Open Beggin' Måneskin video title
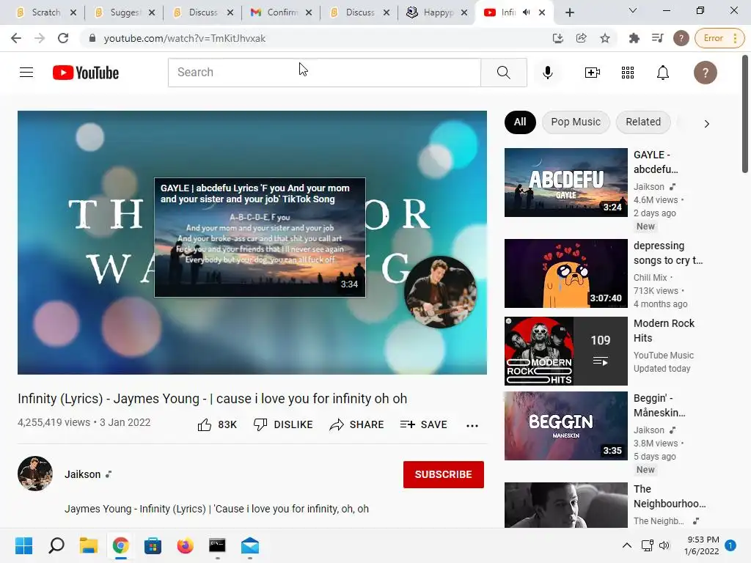 (x=659, y=405)
